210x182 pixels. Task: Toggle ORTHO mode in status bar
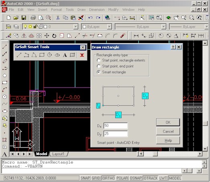[x=109, y=178]
